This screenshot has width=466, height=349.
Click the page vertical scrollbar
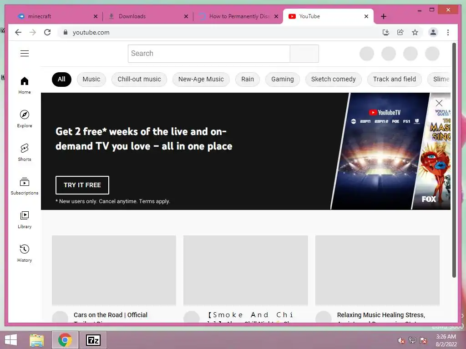coord(454,160)
